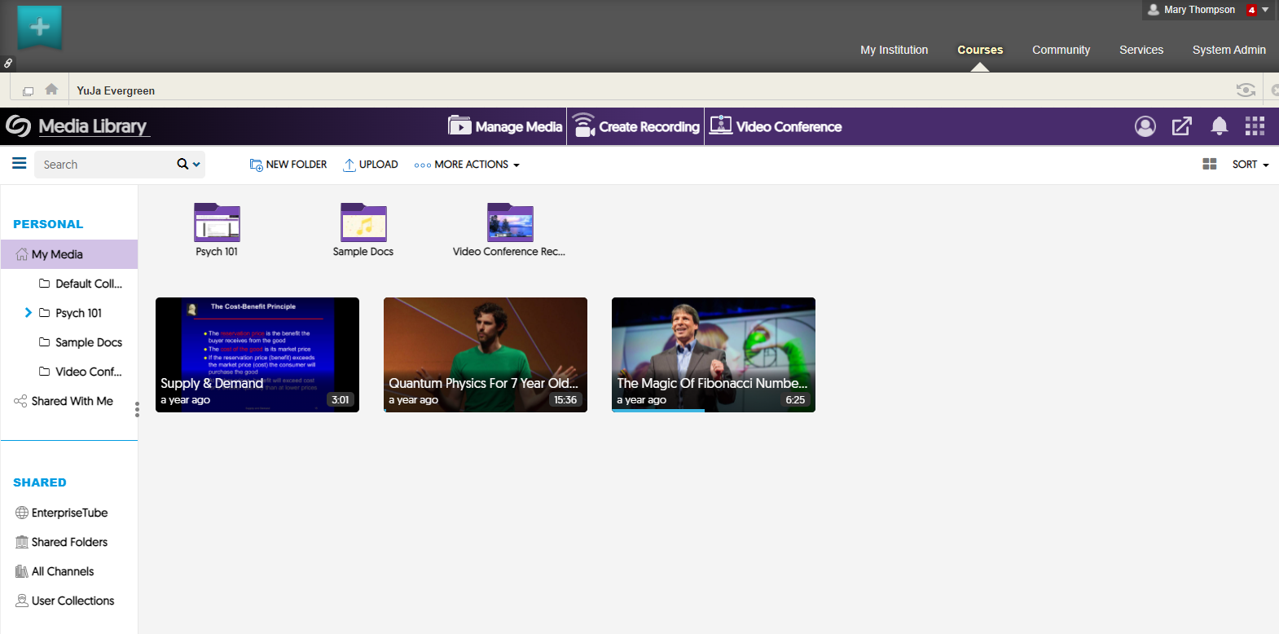Viewport: 1279px width, 634px height.
Task: Open Default Coll... folder in sidebar
Action: pos(81,284)
